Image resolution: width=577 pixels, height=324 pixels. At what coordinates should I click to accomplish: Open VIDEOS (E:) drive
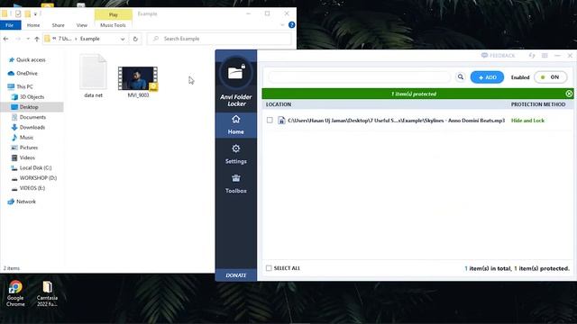point(32,188)
